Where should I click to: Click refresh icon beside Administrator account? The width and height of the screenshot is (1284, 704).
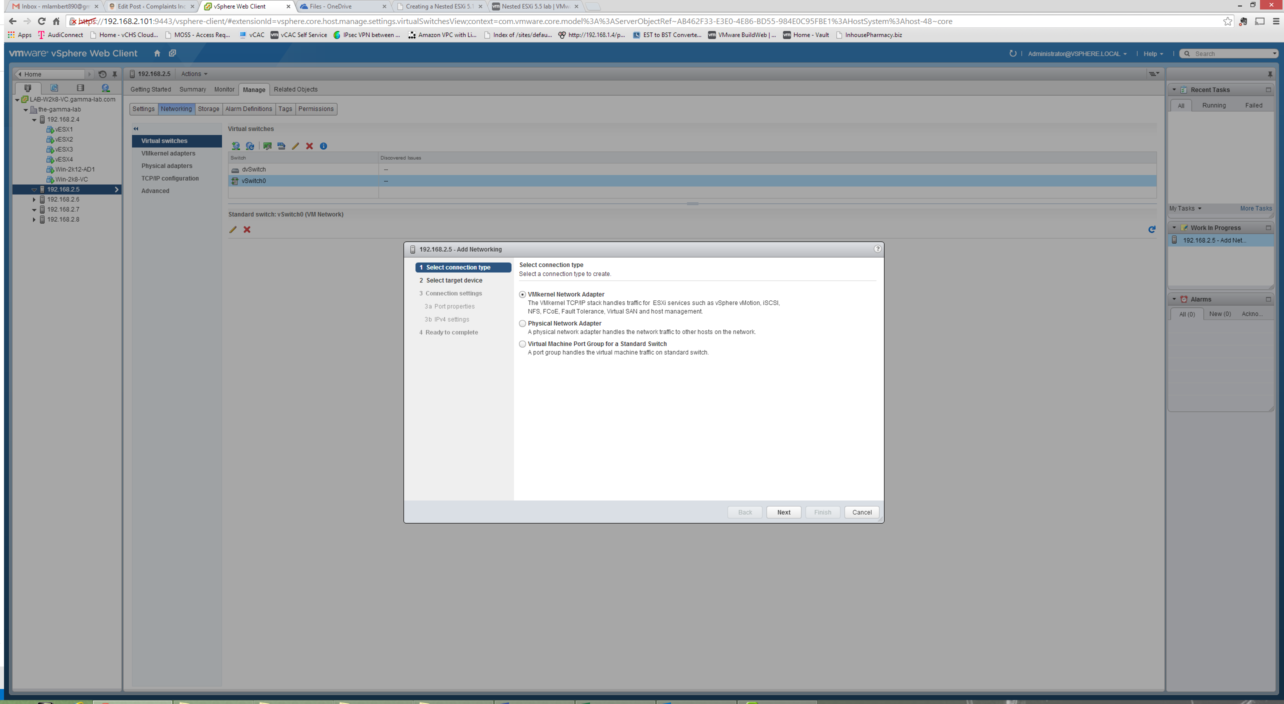[1012, 53]
